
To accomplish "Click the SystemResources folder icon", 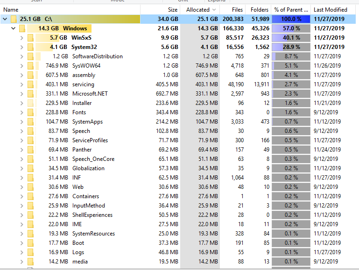I will (30, 234).
